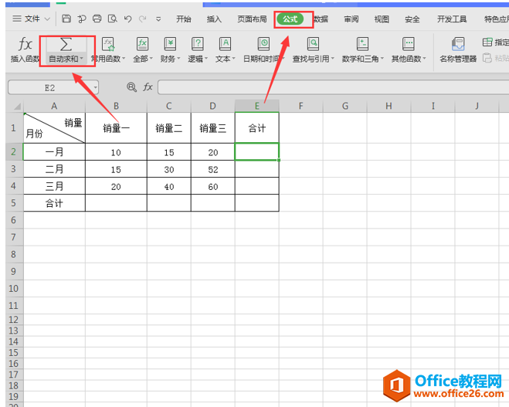
Task: Click the AutoSum sigma icon
Action: click(66, 44)
